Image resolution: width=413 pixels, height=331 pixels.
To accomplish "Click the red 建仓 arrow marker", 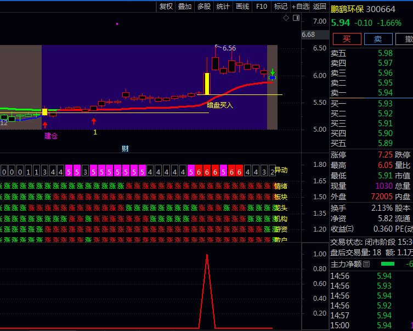I will tap(45, 125).
